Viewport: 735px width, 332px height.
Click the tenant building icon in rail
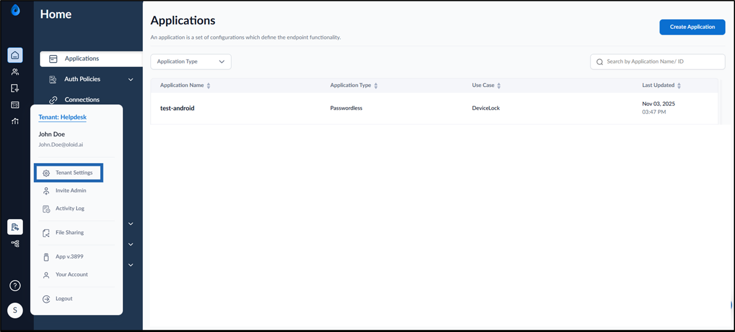pos(15,227)
